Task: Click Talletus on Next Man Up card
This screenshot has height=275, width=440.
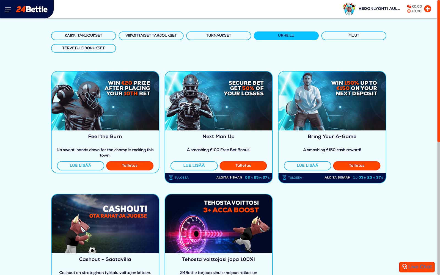Action: [243, 166]
